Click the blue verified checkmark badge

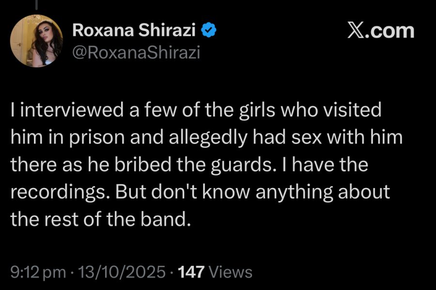point(208,30)
